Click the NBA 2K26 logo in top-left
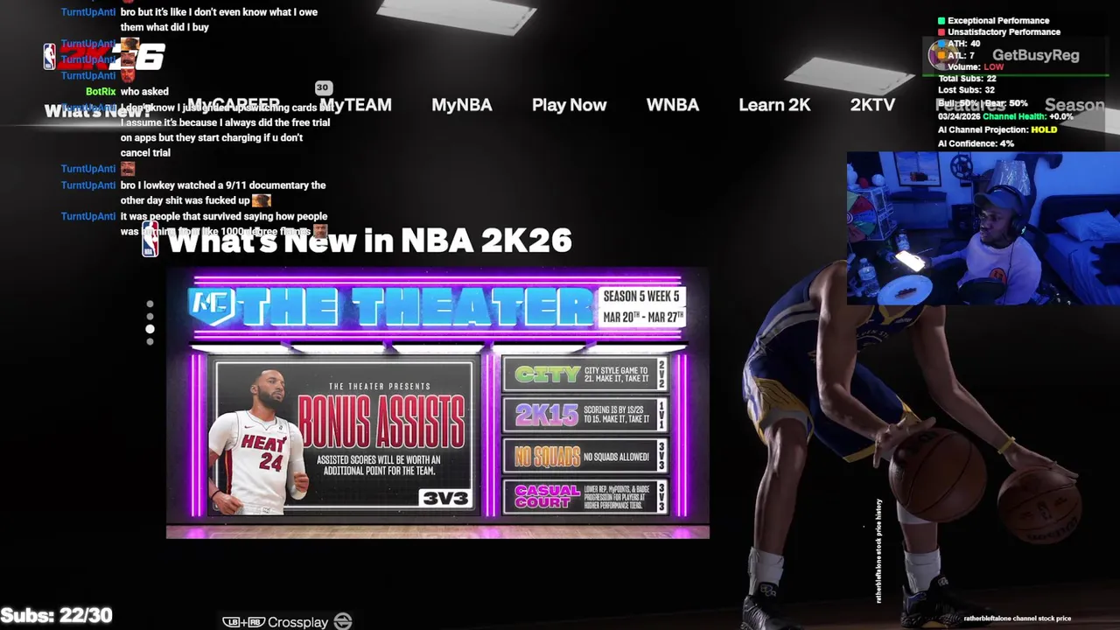1120x630 pixels. click(104, 58)
